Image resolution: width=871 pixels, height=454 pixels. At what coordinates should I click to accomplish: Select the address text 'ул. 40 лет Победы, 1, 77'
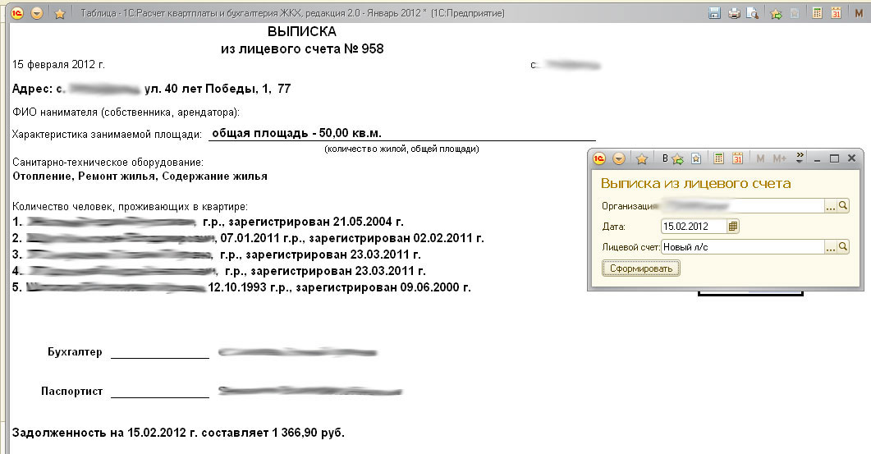point(218,89)
